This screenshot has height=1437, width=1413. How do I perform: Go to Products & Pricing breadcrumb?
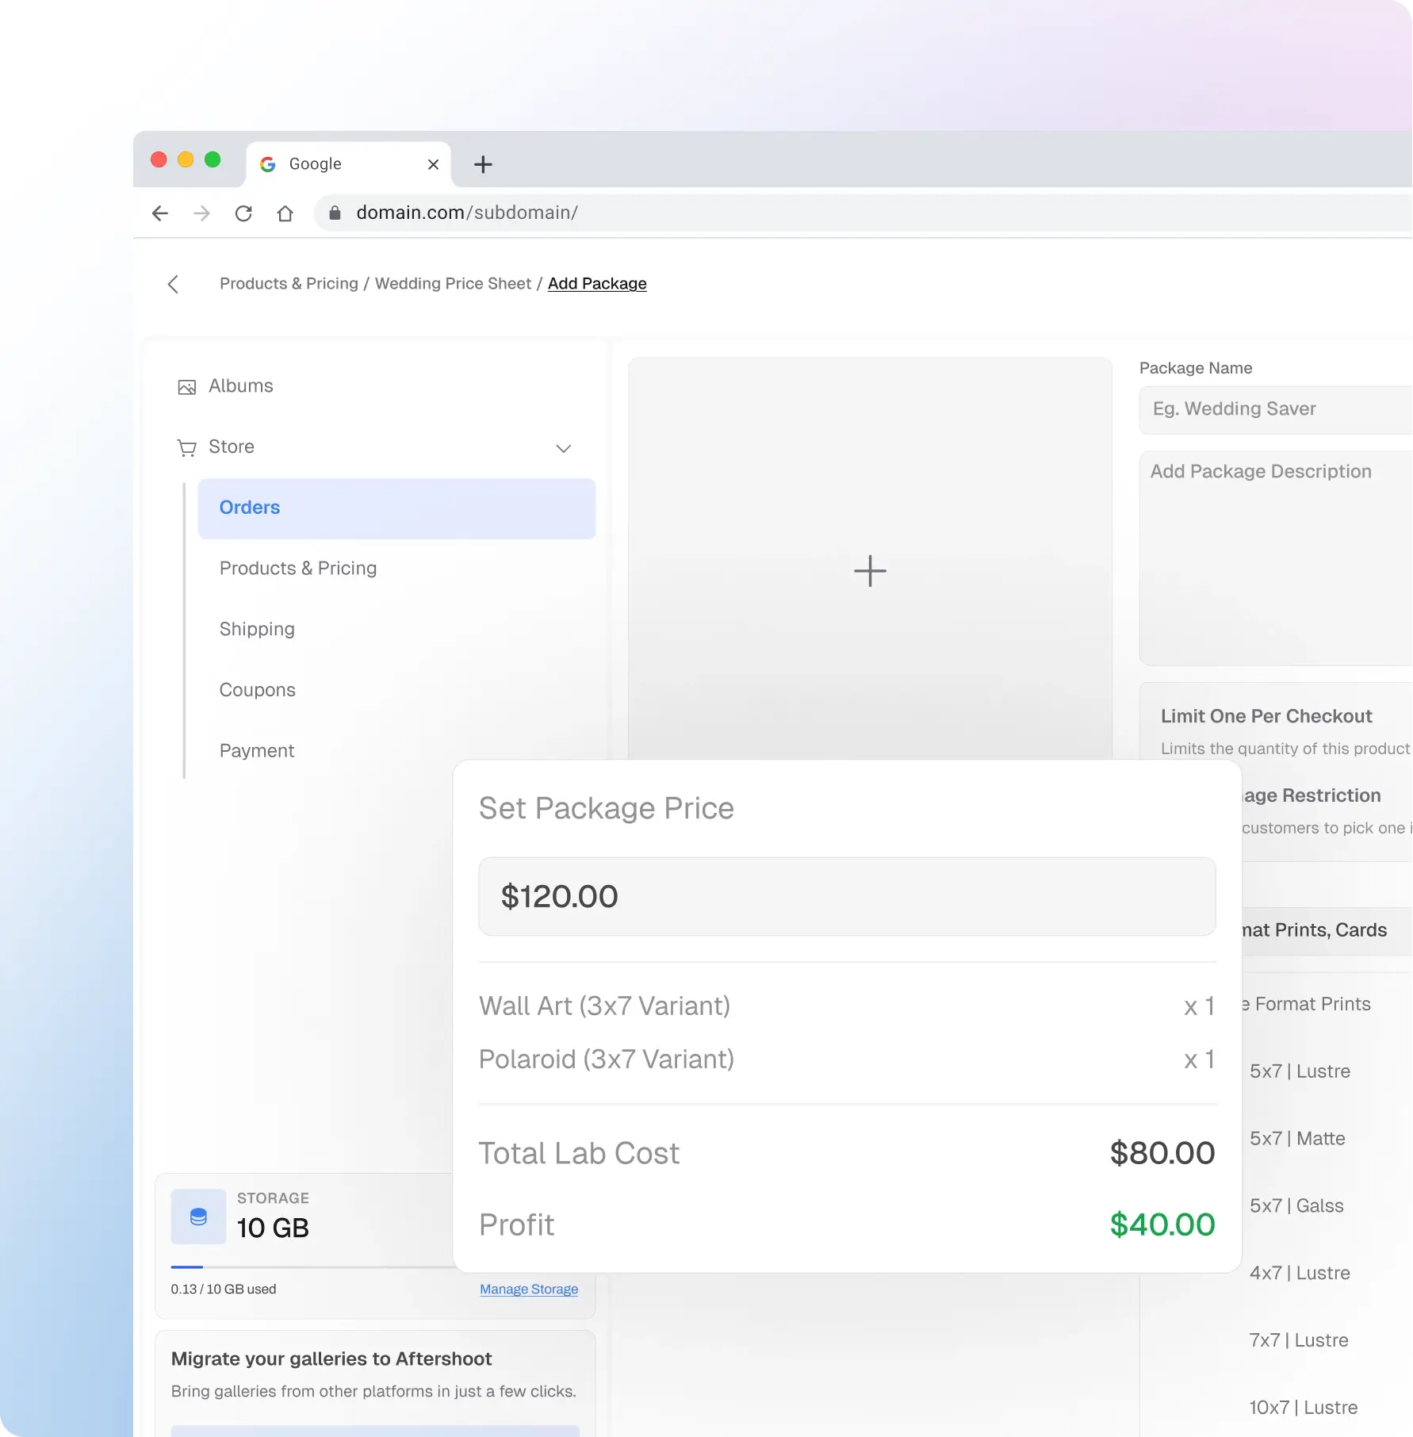click(x=289, y=284)
